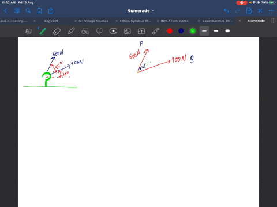
Task: Undo the last stroke
Action: point(226,11)
